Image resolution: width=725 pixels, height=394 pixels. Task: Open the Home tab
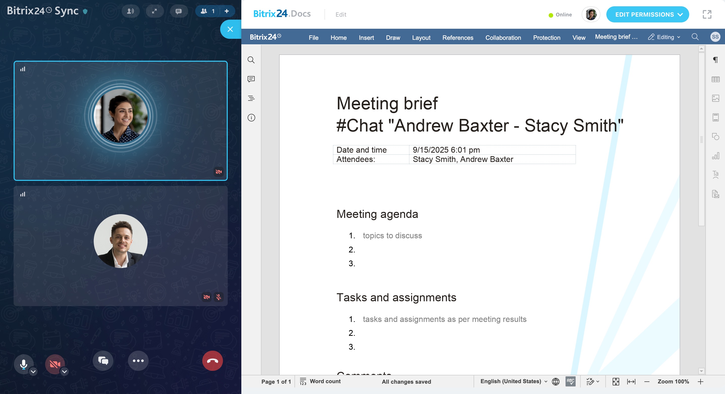pos(339,38)
